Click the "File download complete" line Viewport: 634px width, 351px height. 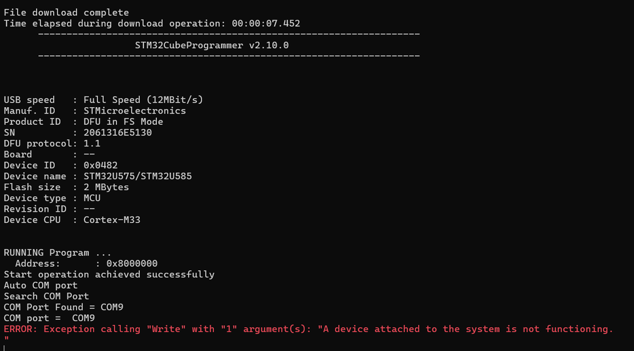click(x=66, y=13)
